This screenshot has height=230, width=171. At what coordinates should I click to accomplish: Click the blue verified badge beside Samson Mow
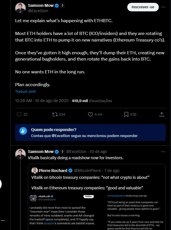(56, 6)
